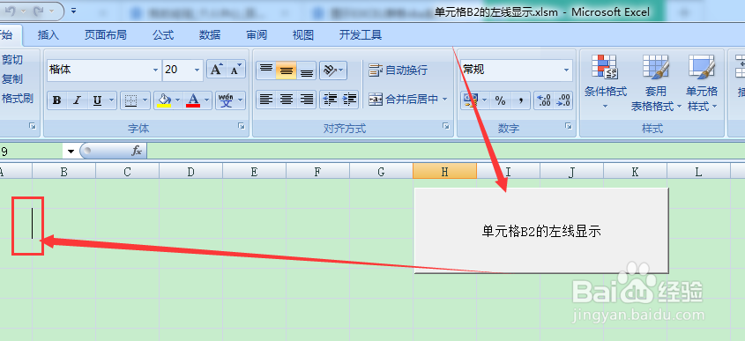This screenshot has height=341, width=745.
Task: Apply yellow fill color bucket
Action: pos(164,100)
